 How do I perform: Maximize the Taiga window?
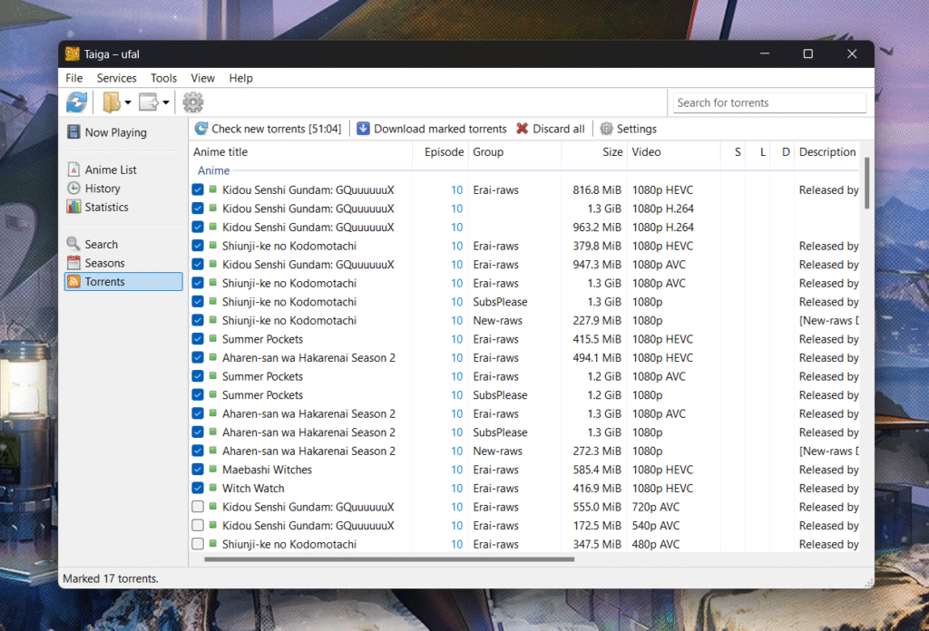808,53
